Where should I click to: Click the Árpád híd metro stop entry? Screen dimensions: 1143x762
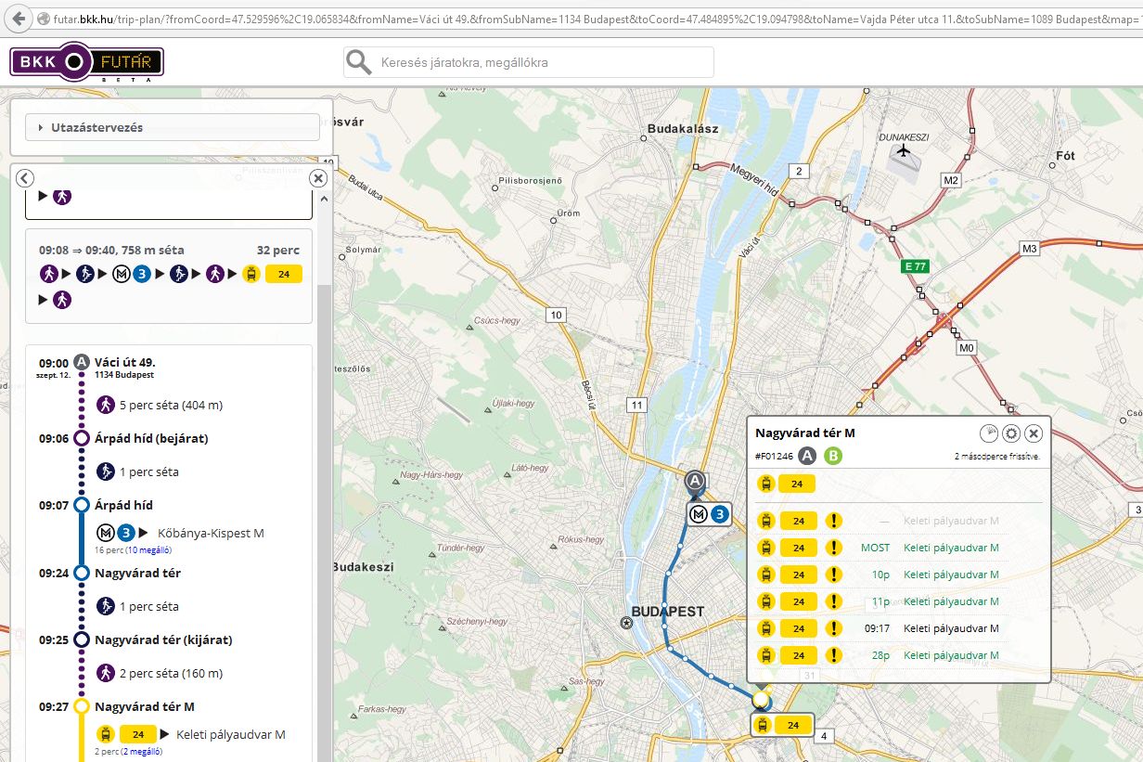click(x=123, y=506)
